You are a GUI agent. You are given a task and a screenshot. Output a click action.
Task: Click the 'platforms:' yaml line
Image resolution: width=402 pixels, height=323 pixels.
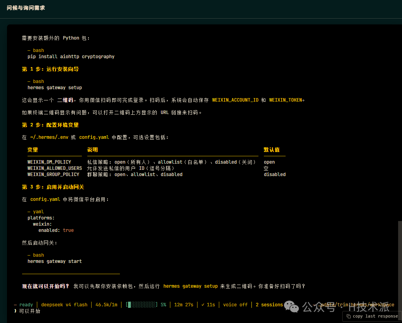41,218
